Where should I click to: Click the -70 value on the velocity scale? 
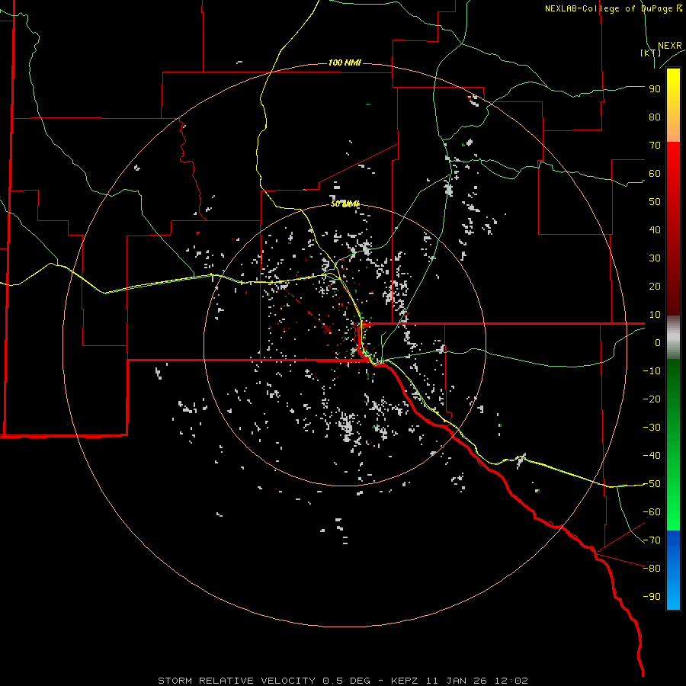652,540
